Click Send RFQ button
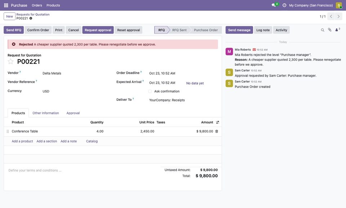Image resolution: width=346 pixels, height=208 pixels. pyautogui.click(x=14, y=30)
